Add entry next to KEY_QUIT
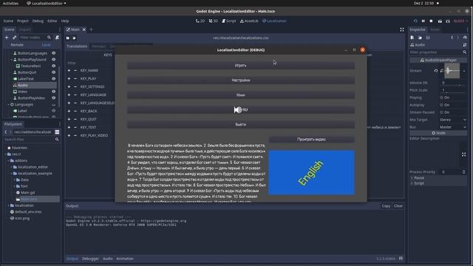This screenshot has width=473, height=266. 69,119
